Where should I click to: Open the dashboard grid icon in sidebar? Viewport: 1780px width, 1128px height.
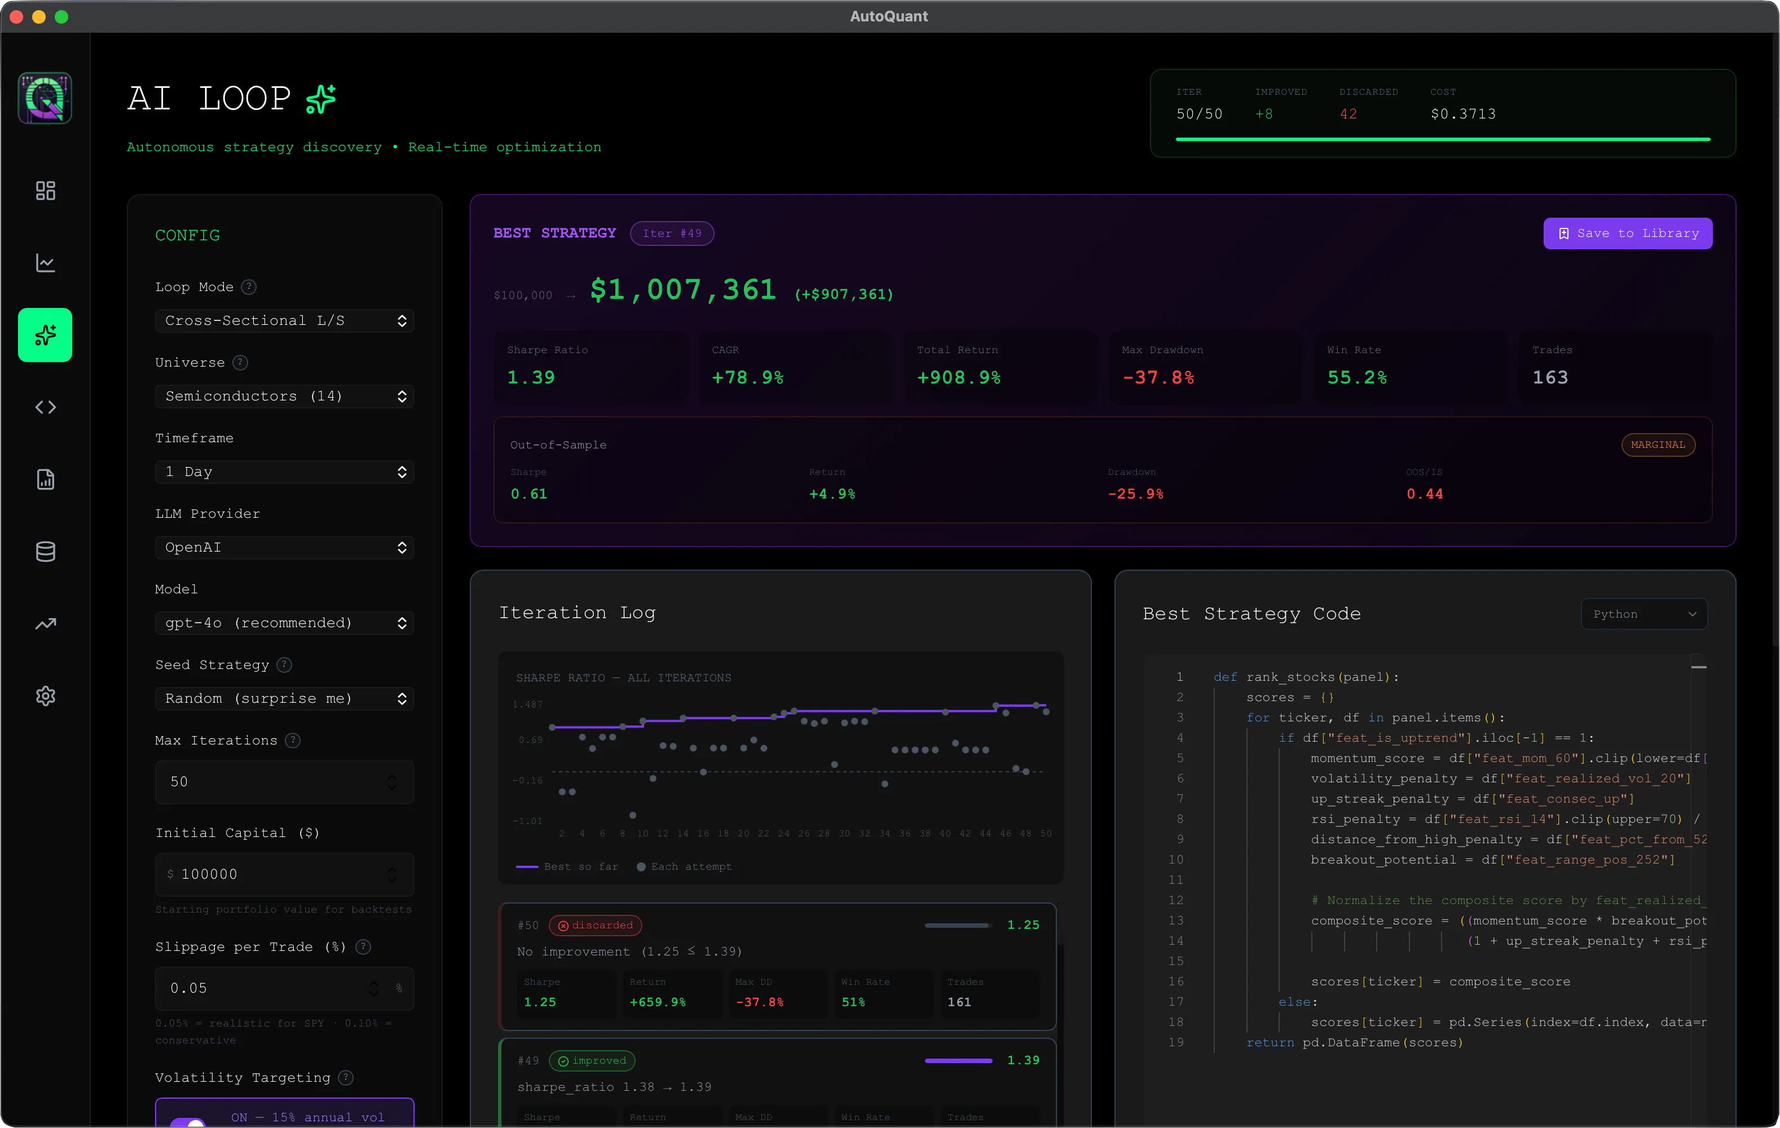tap(45, 191)
